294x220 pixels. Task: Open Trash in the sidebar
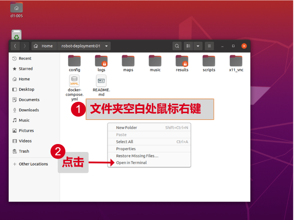[x=34, y=151]
